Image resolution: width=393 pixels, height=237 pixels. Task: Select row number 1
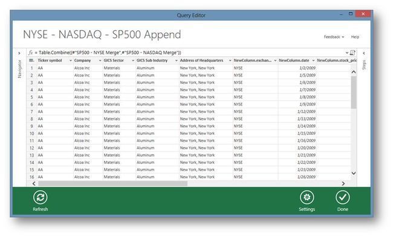32,68
